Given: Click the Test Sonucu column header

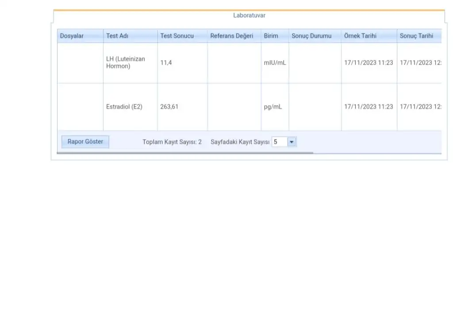Looking at the screenshot, I should point(177,36).
